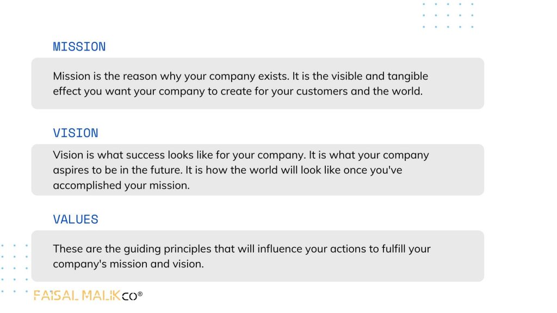
Task: Click the word MALIK in the logo
Action: (101, 296)
